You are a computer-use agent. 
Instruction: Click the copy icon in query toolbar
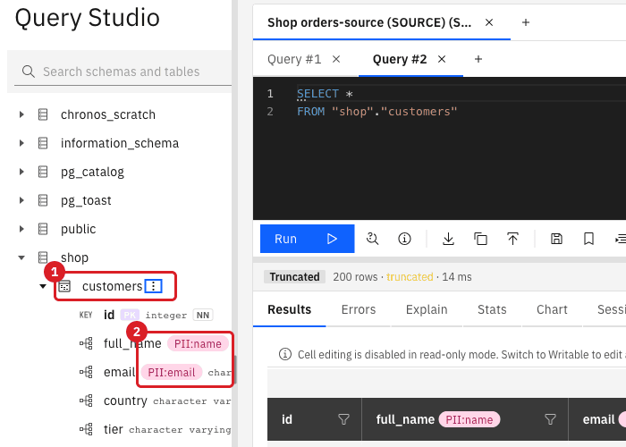point(481,239)
